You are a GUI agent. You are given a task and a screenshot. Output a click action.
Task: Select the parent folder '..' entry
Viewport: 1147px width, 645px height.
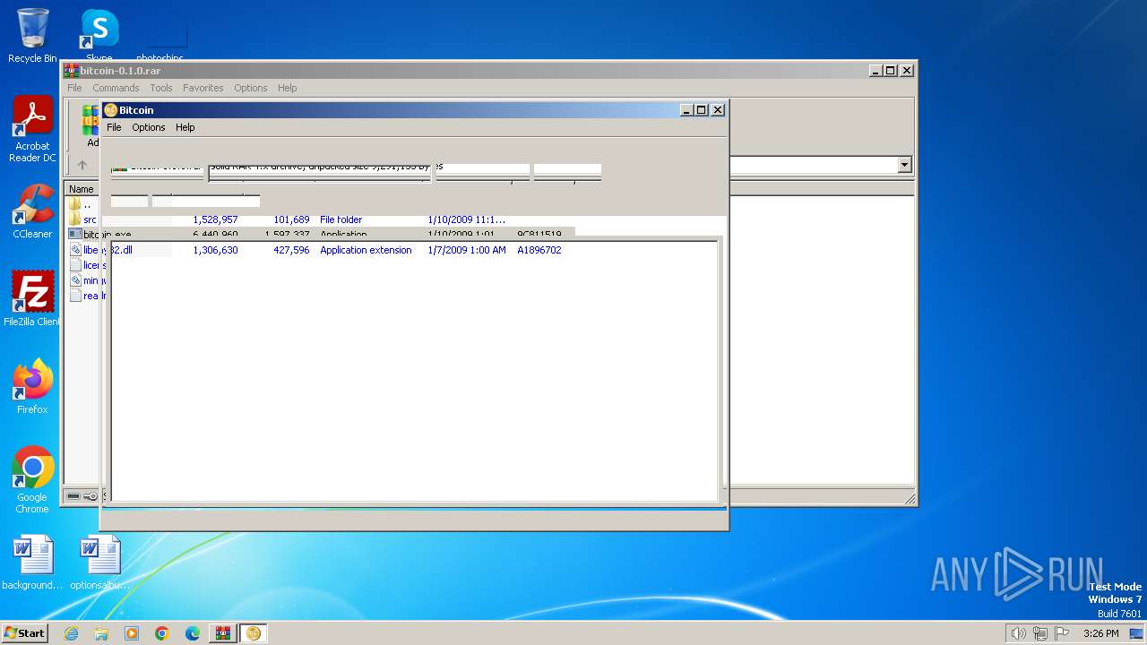80,204
